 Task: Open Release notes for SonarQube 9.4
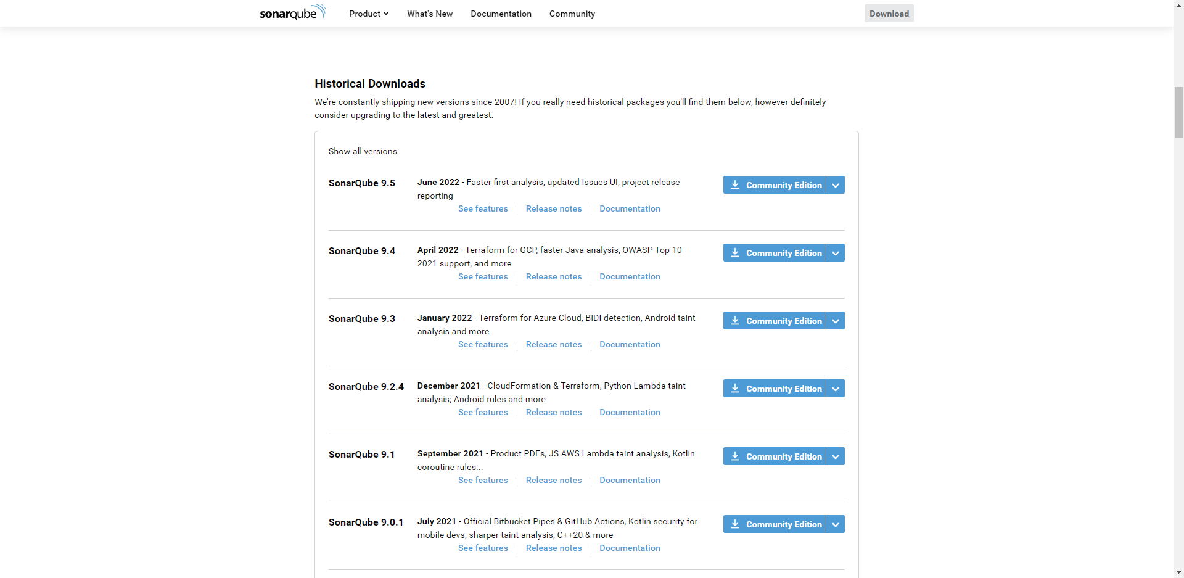click(554, 276)
